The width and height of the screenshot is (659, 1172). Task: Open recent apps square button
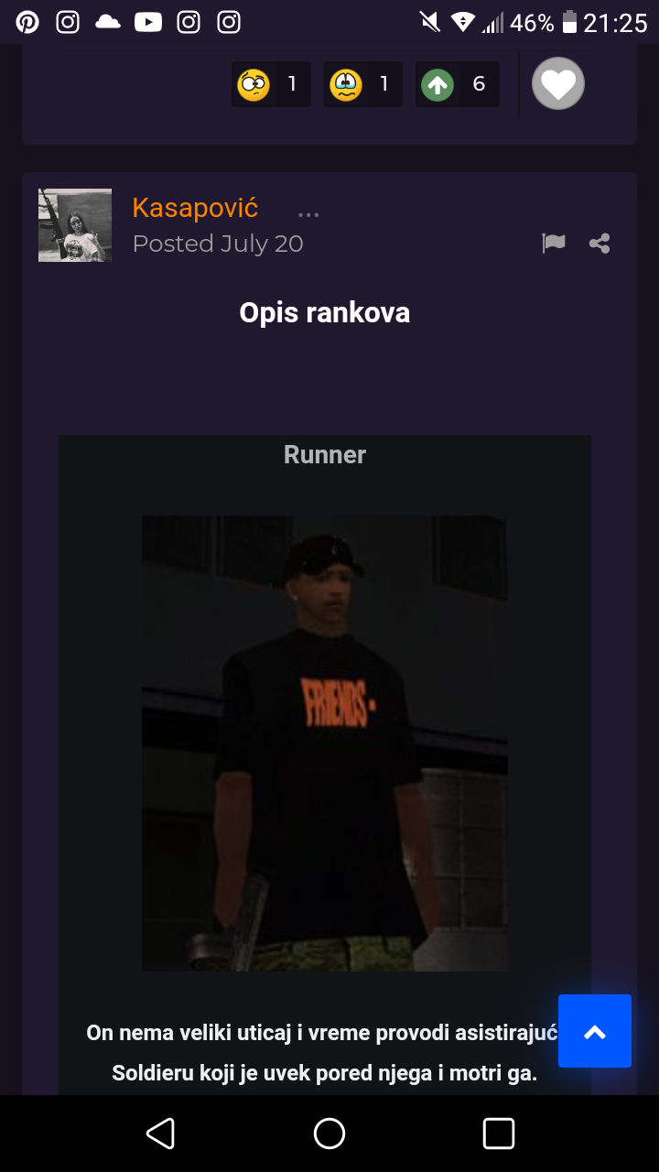499,1134
